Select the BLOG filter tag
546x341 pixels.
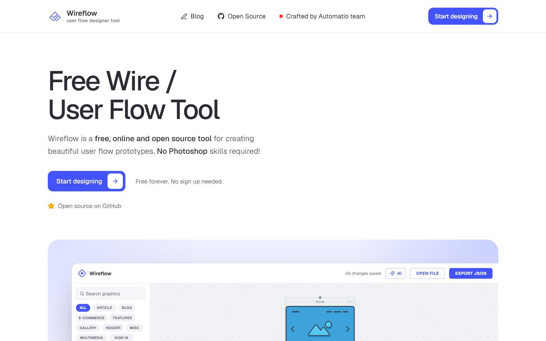[x=127, y=308]
